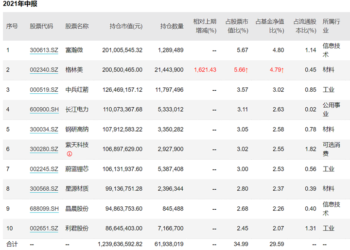The width and height of the screenshot is (350, 250).
Task: Click holding quantity 2,396,344
Action: [x=171, y=189]
